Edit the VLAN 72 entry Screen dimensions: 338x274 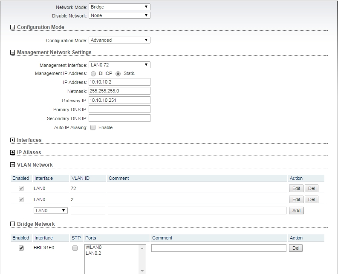click(x=296, y=188)
